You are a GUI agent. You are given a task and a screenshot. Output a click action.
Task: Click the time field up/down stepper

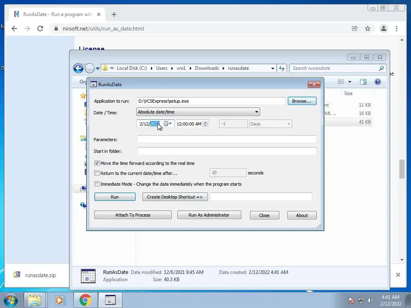[x=205, y=124]
